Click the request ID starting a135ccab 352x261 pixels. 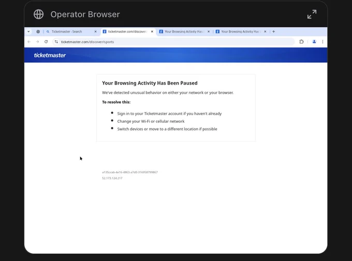(x=130, y=172)
